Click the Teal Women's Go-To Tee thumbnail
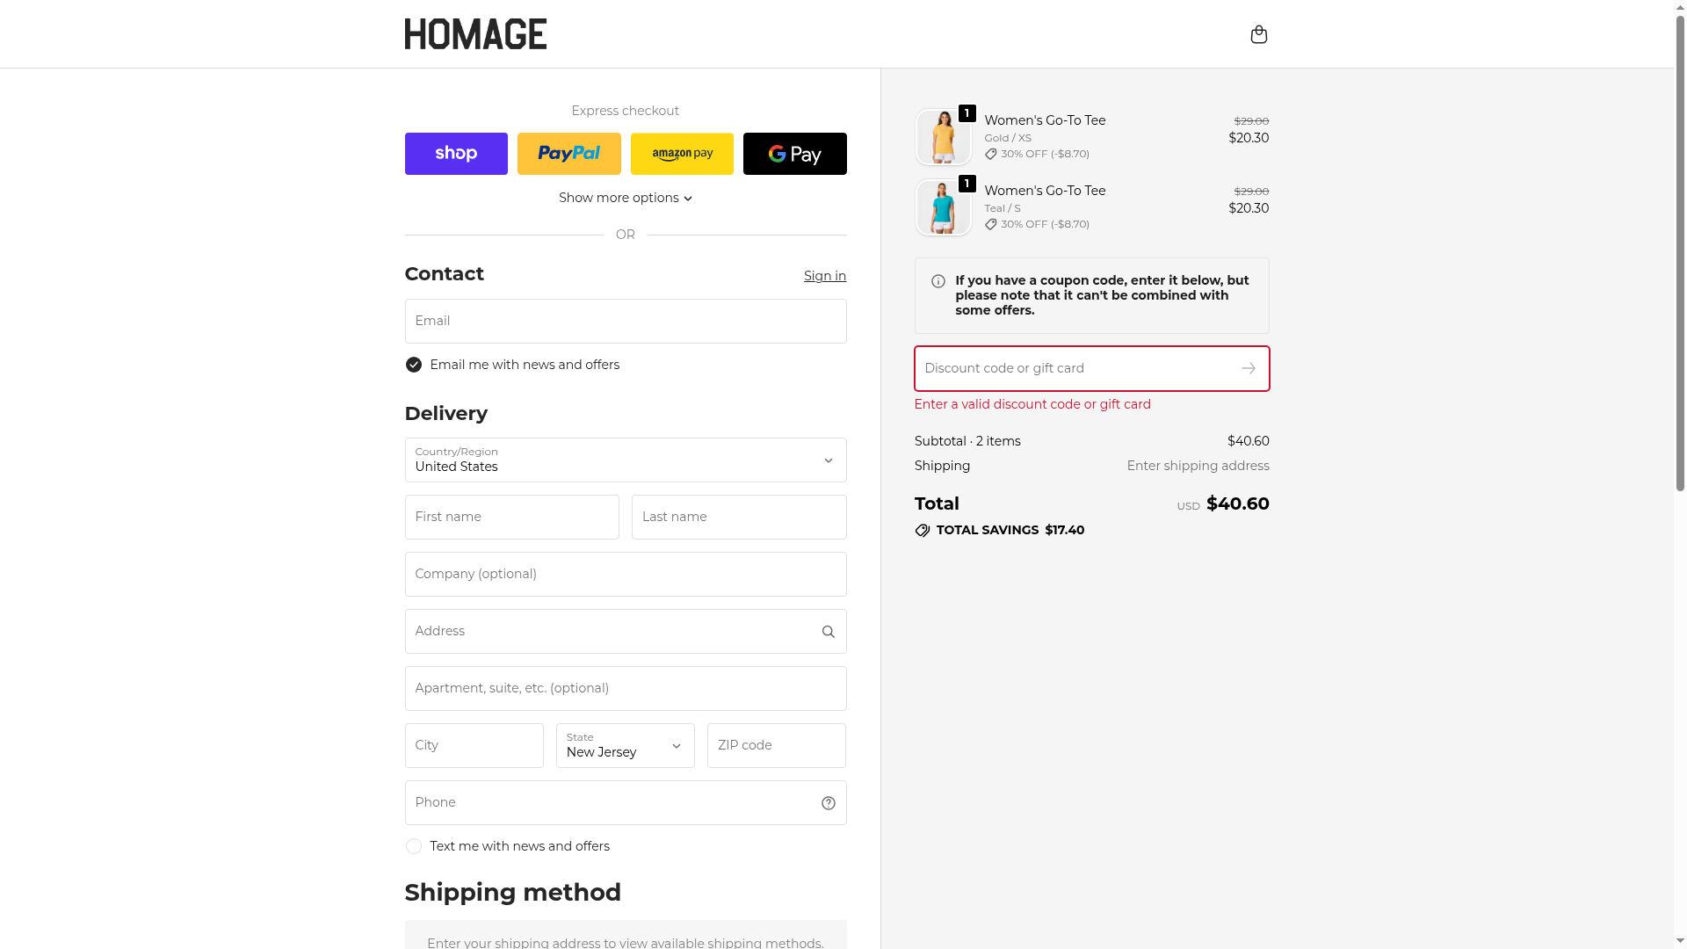Viewport: 1687px width, 949px height. pyautogui.click(x=943, y=207)
